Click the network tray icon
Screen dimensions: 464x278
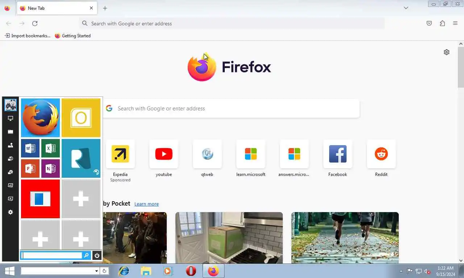[x=418, y=271]
